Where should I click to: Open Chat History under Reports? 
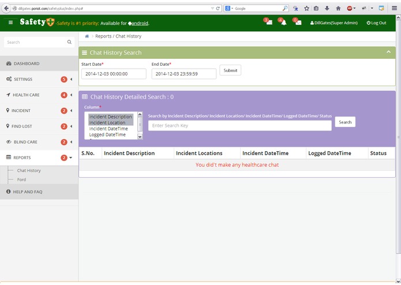[29, 171]
